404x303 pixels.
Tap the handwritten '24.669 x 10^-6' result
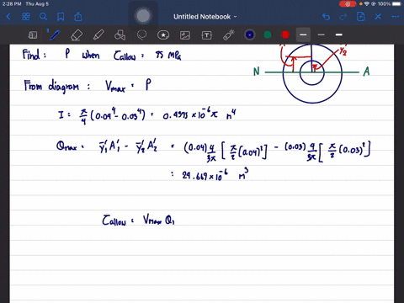pos(205,175)
